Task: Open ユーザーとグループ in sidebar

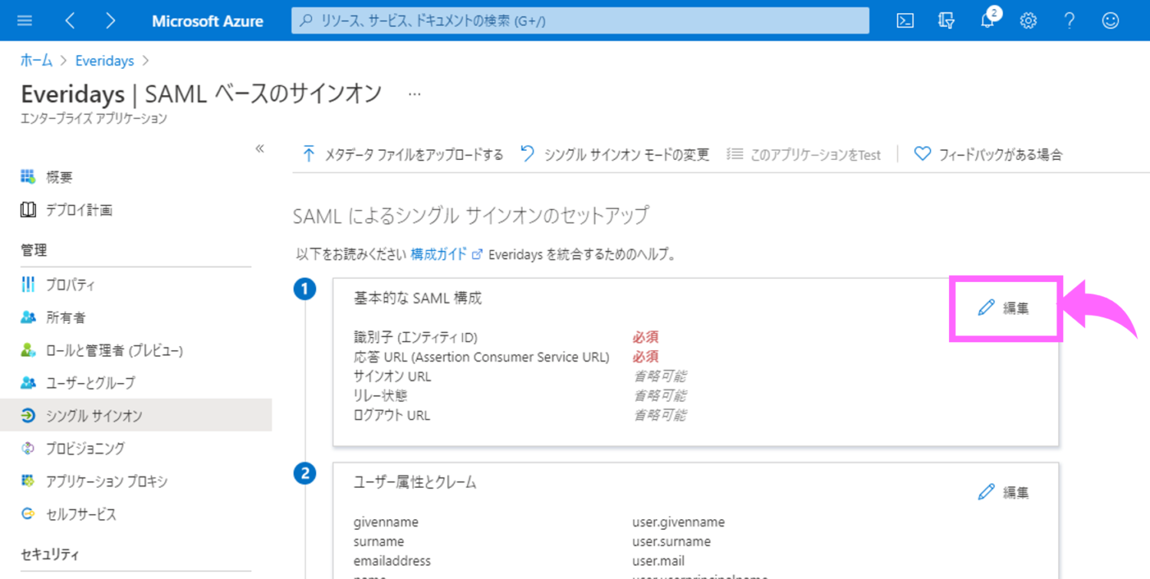Action: tap(90, 383)
